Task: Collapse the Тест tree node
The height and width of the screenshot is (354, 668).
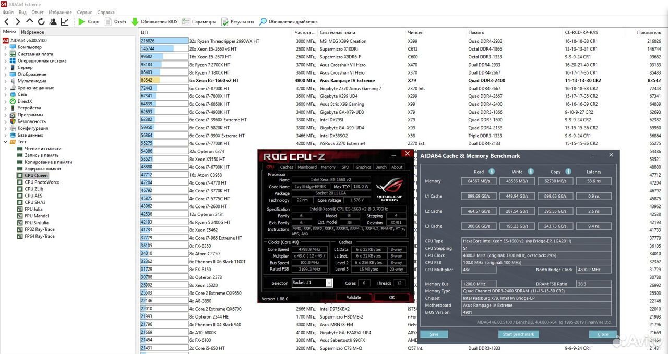Action: [x=5, y=142]
